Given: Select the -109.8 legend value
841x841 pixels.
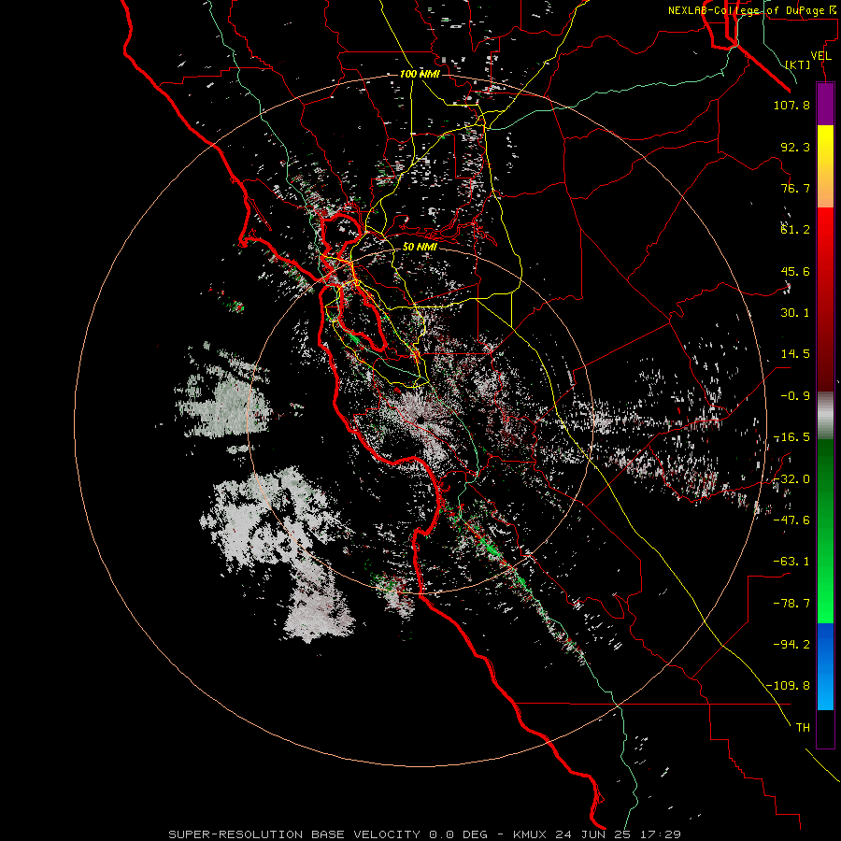Looking at the screenshot, I should 788,686.
